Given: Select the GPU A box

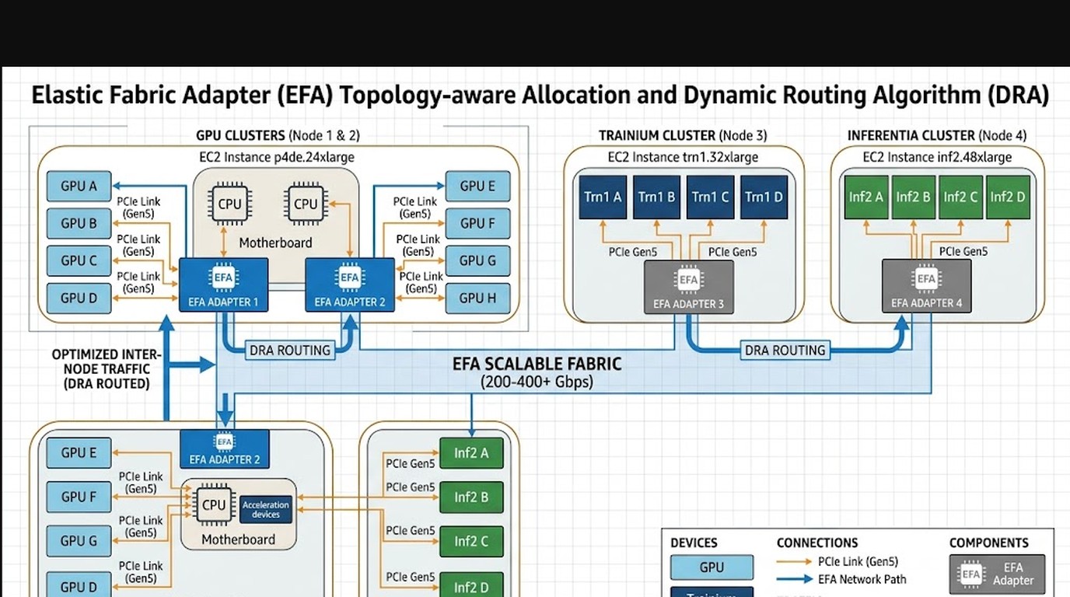Looking at the screenshot, I should point(79,187).
